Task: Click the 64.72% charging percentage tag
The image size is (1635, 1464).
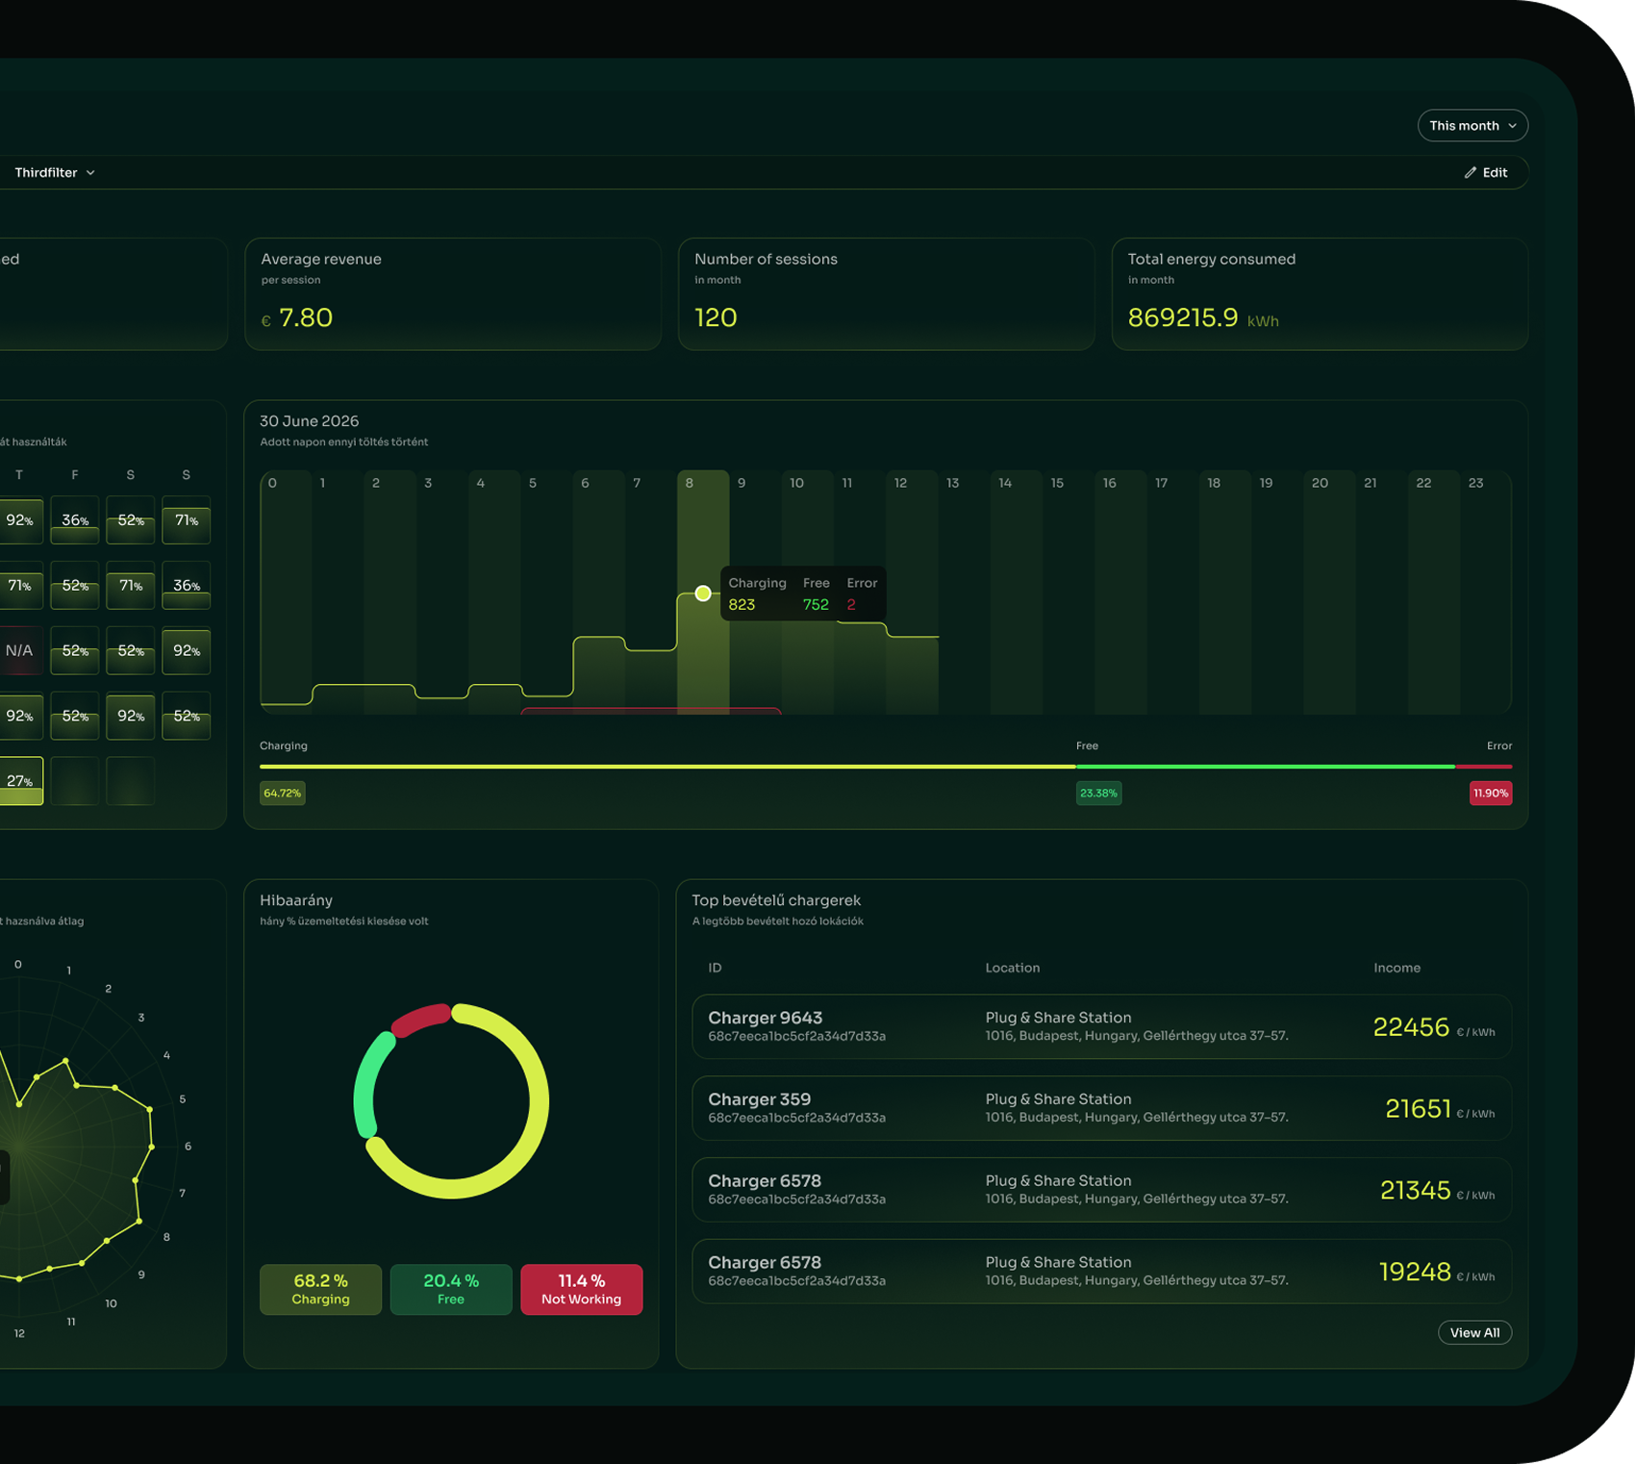Action: point(282,794)
